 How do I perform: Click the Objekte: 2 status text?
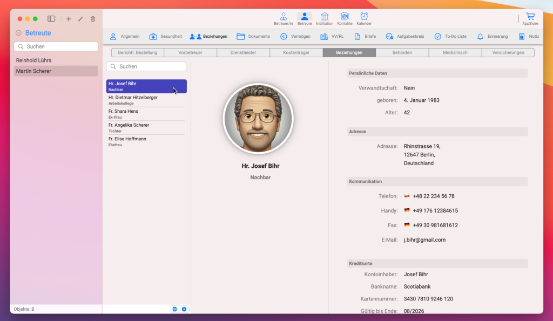24,309
